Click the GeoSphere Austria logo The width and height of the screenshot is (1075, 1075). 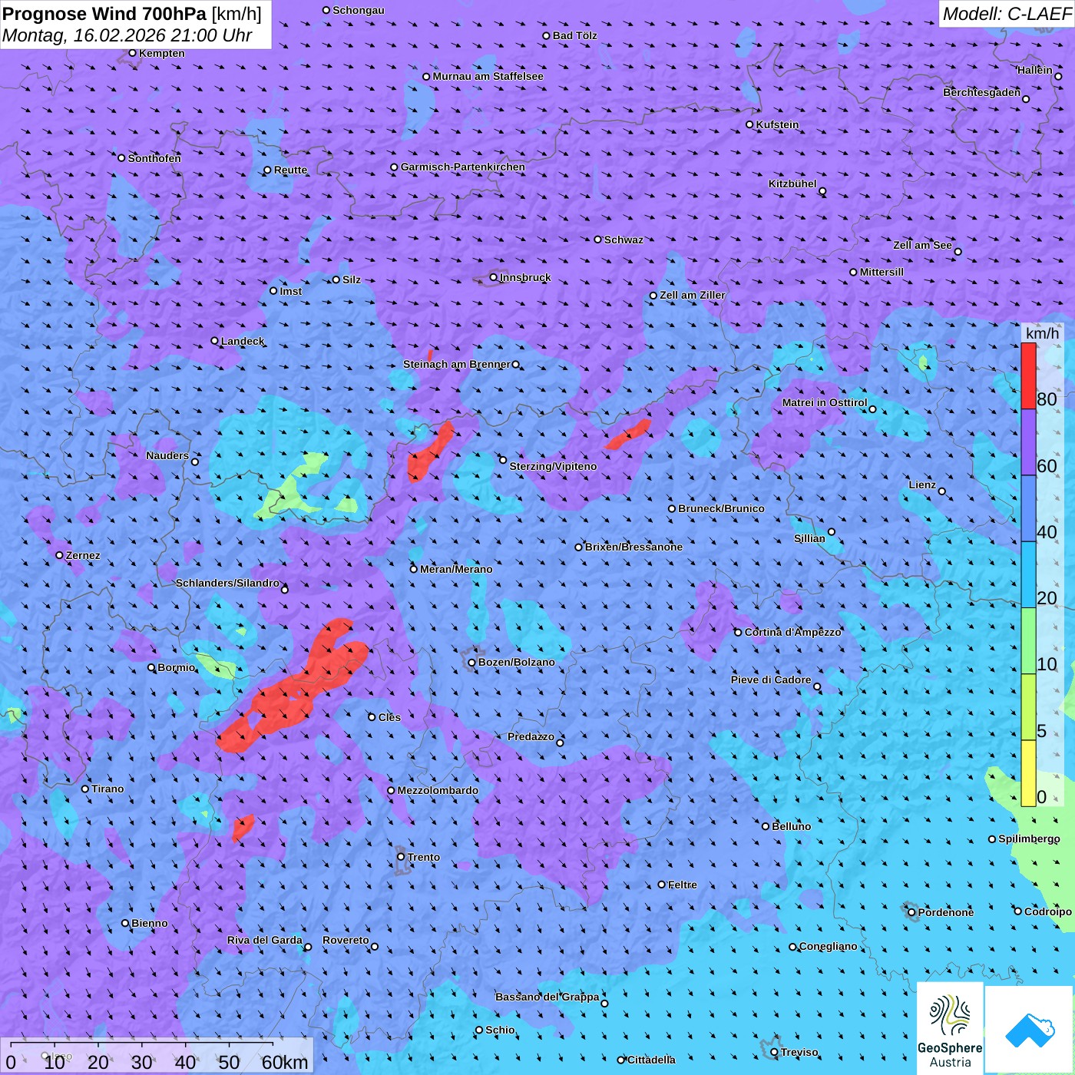[950, 1028]
